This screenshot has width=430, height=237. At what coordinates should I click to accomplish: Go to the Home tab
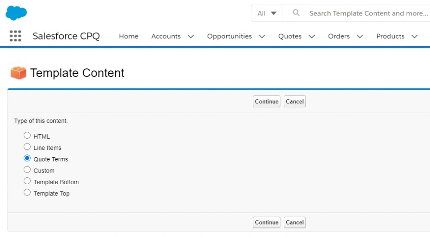coord(129,36)
